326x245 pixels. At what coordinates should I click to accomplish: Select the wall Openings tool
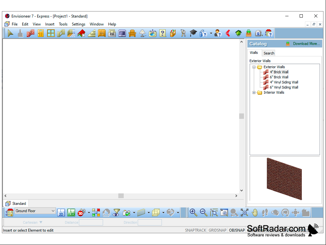coord(61,33)
